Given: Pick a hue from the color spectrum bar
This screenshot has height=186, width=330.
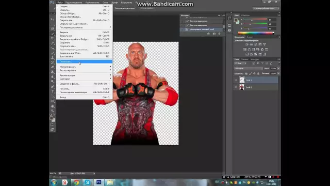Looking at the screenshot, I should click(x=256, y=33).
